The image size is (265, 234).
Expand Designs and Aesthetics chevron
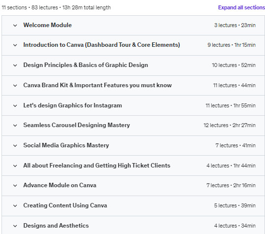click(15, 226)
